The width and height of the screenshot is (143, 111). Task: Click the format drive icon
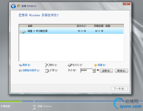pos(70,65)
